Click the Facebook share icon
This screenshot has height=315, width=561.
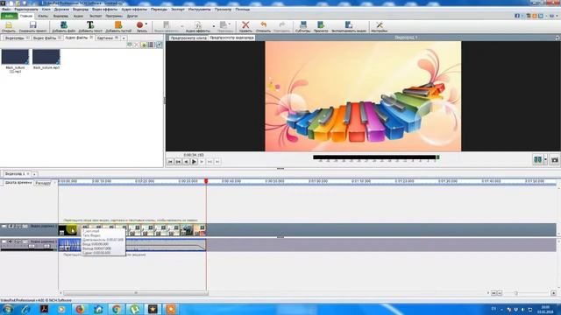tap(517, 16)
